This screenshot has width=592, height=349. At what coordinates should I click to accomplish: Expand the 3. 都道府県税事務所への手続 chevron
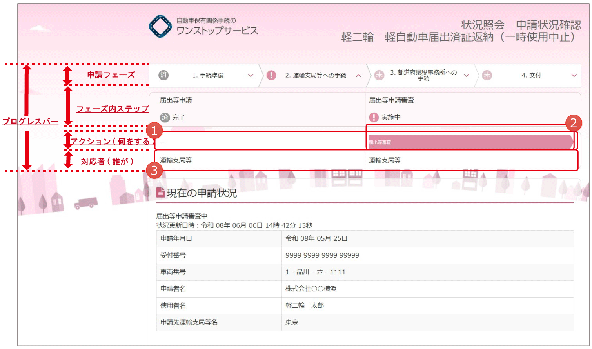point(466,75)
